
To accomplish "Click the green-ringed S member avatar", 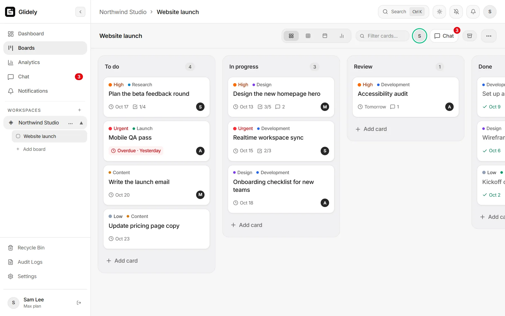I will pos(419,36).
